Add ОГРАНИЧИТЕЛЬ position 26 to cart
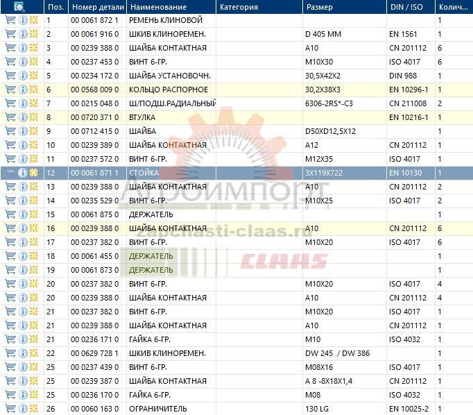The height and width of the screenshot is (415, 473). point(10,409)
